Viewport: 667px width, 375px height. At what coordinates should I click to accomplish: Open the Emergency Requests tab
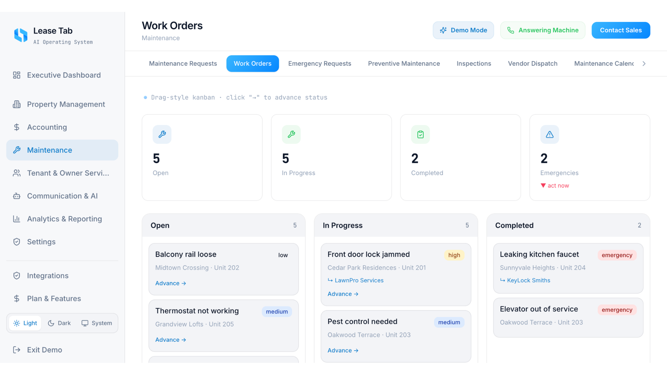tap(320, 64)
